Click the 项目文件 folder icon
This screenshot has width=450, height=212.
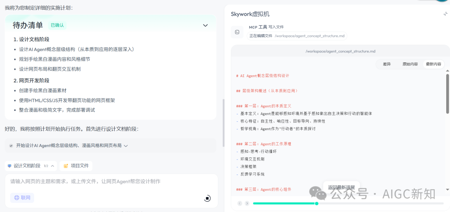click(66, 166)
